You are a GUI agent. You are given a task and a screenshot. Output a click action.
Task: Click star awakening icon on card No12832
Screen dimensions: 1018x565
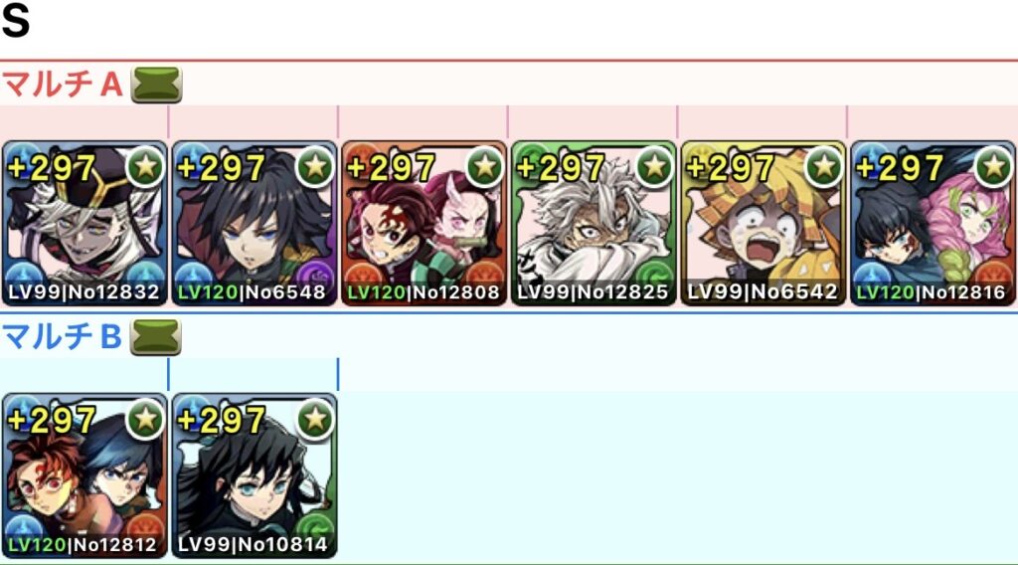click(x=145, y=167)
